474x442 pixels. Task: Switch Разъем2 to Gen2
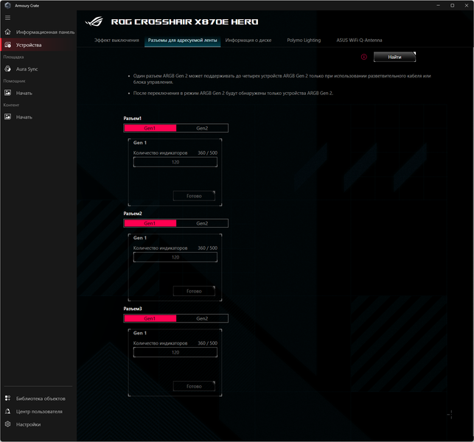[202, 223]
